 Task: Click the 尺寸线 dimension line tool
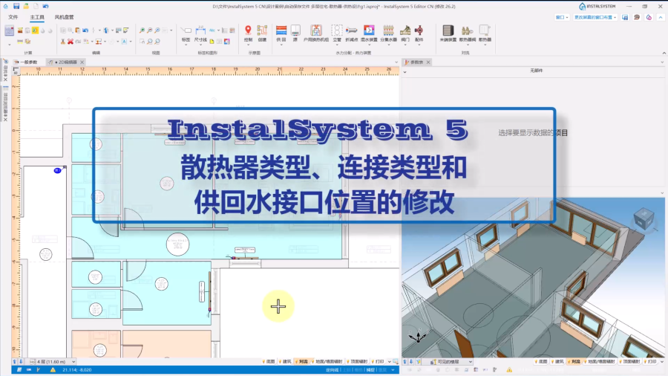point(200,34)
